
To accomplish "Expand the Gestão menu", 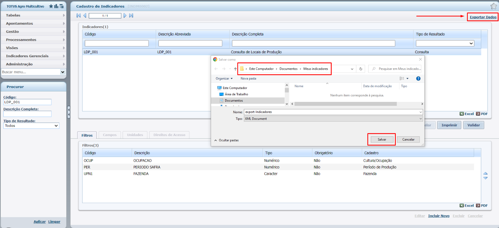I will 33,32.
